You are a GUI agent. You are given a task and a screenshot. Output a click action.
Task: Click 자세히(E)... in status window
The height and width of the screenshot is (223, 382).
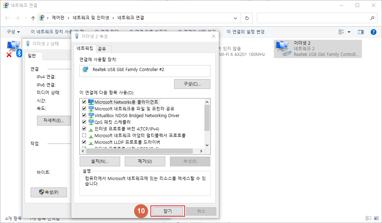click(54, 121)
